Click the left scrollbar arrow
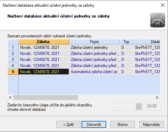The width and height of the screenshot is (168, 132). click(x=10, y=97)
